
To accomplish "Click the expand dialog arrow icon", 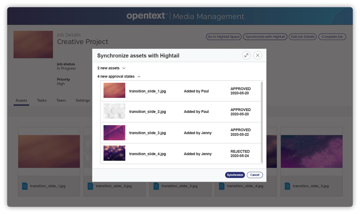I will 246,55.
